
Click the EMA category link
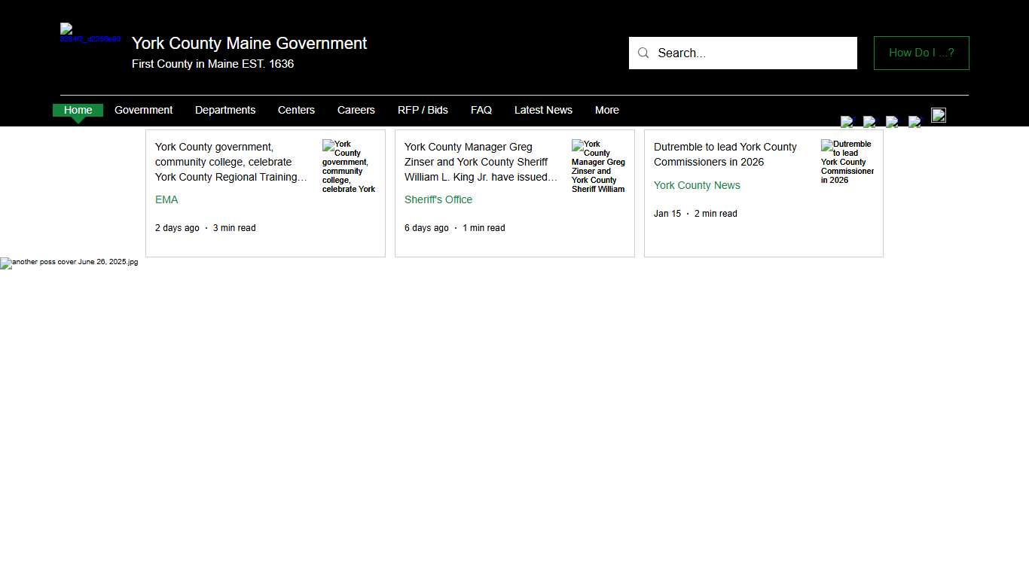[x=166, y=199]
